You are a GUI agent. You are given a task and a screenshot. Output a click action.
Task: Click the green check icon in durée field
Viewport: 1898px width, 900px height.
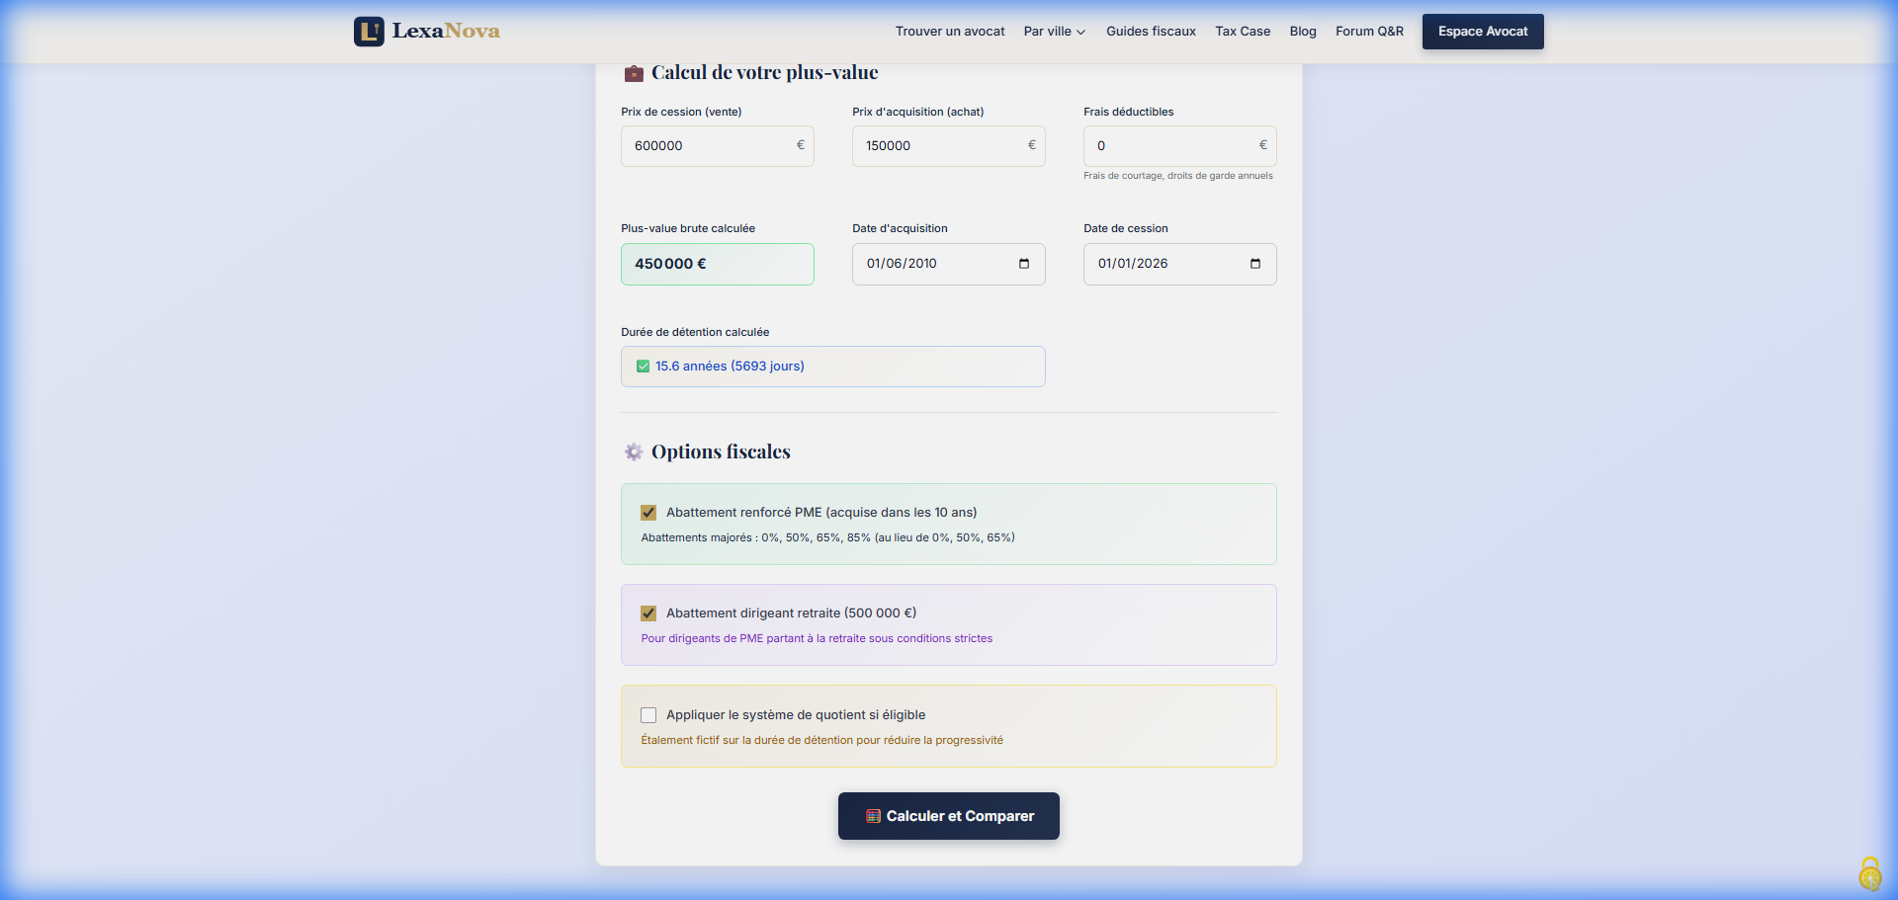tap(644, 367)
